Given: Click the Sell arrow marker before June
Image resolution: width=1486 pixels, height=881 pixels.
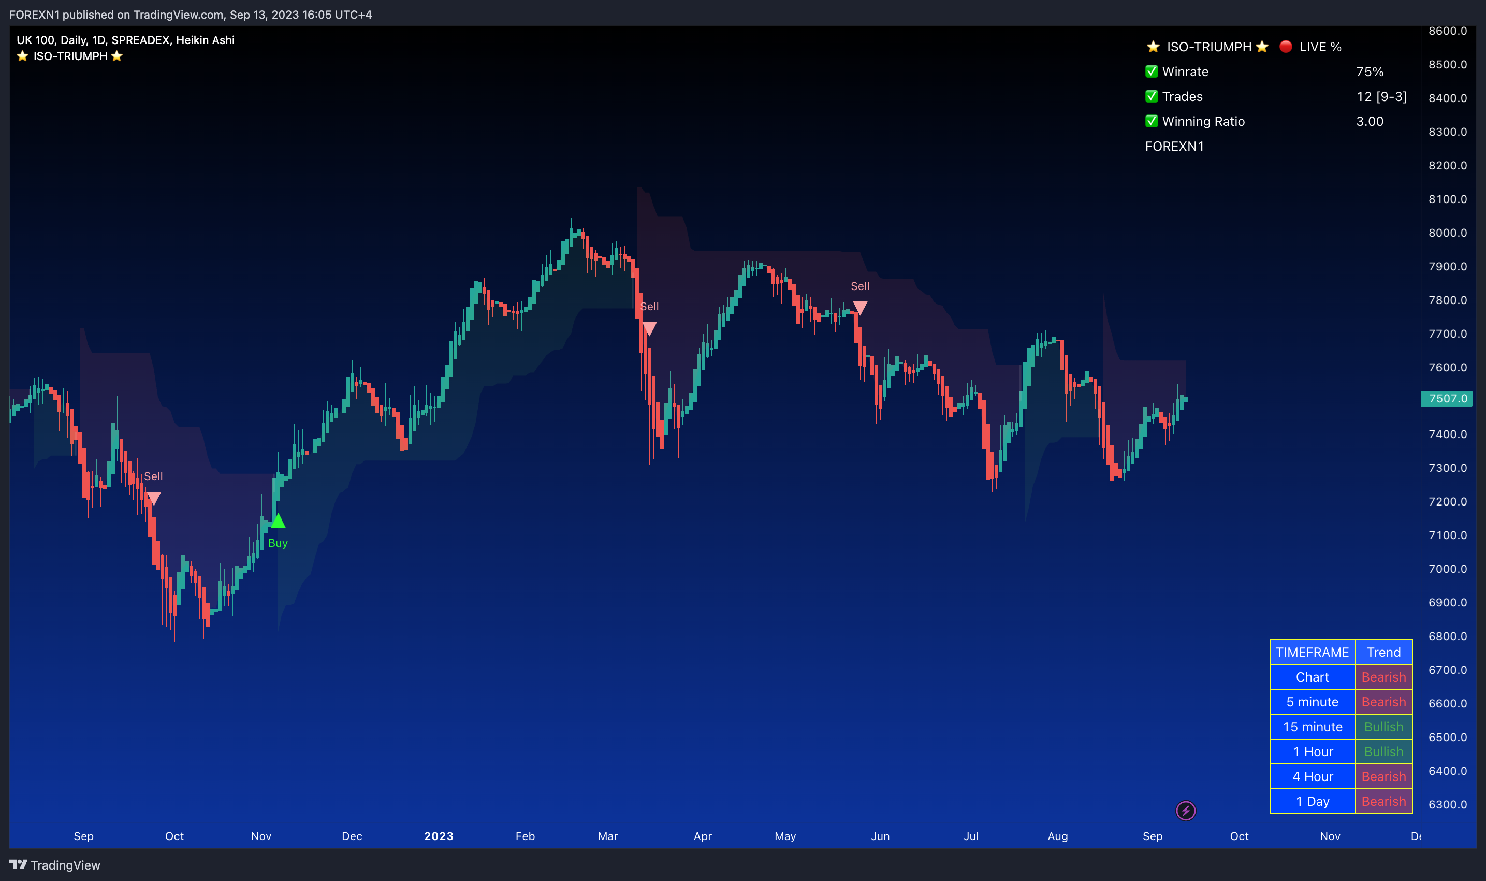Looking at the screenshot, I should (860, 308).
